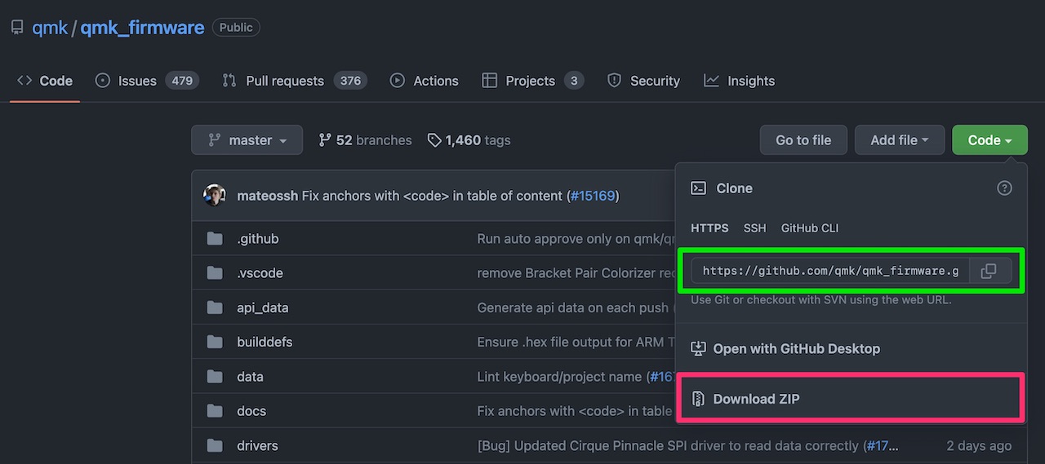Click the folder icon beside data
Image resolution: width=1045 pixels, height=464 pixels.
click(215, 377)
